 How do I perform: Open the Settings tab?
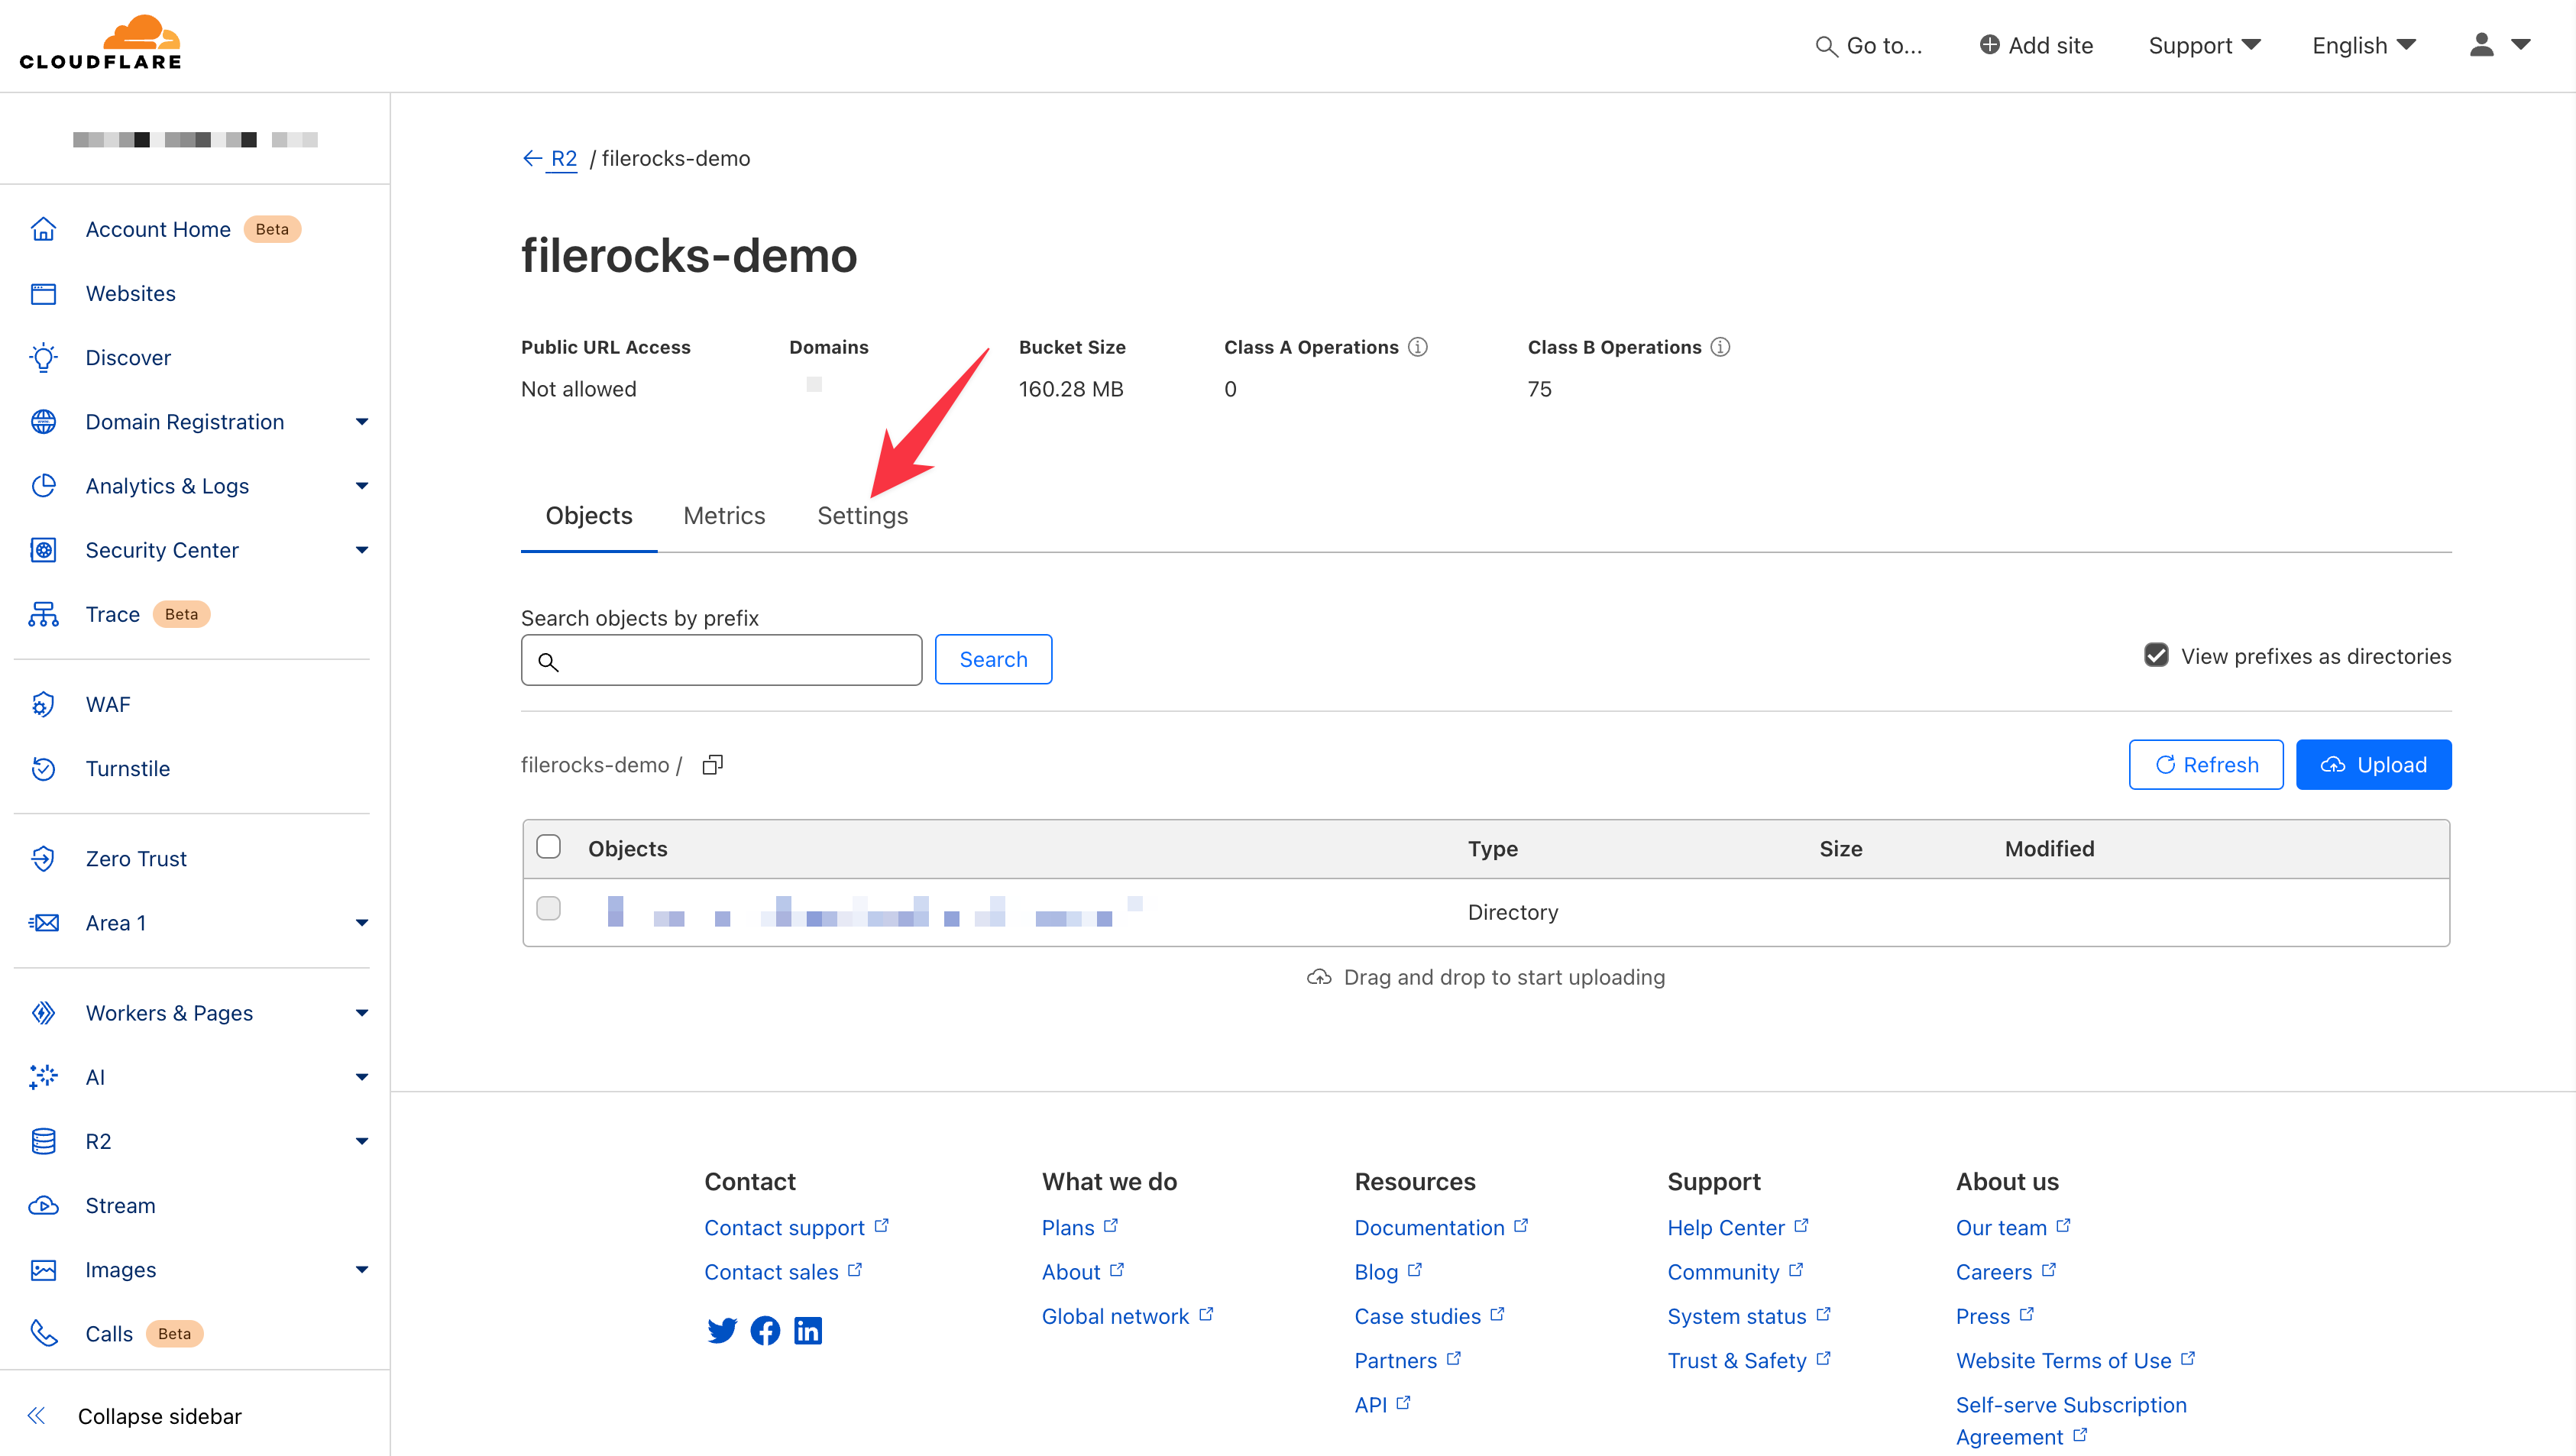point(862,515)
